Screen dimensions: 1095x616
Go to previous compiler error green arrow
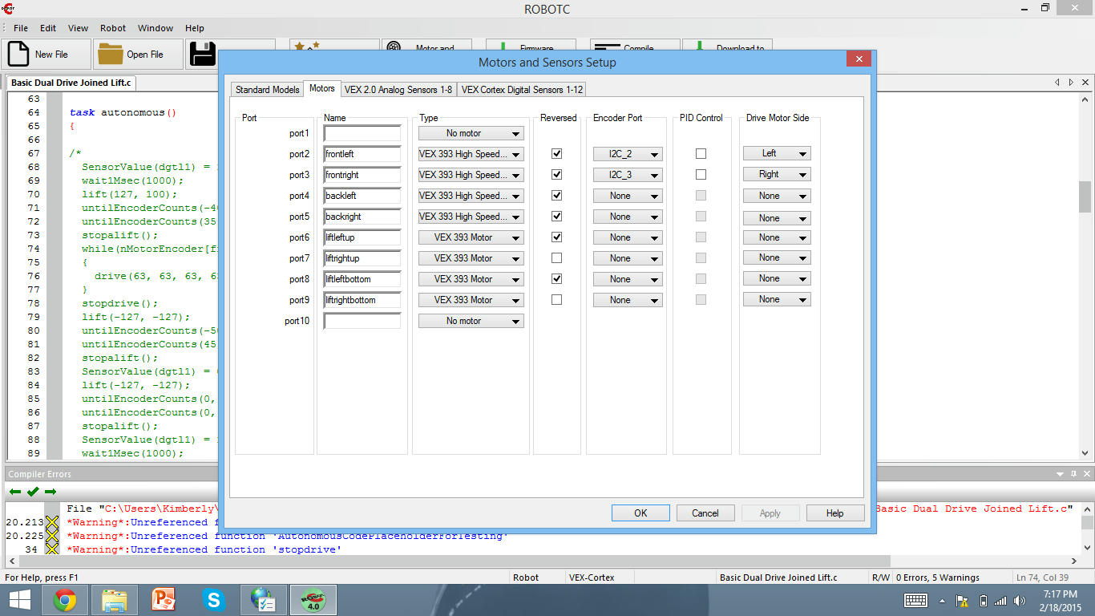(x=15, y=492)
